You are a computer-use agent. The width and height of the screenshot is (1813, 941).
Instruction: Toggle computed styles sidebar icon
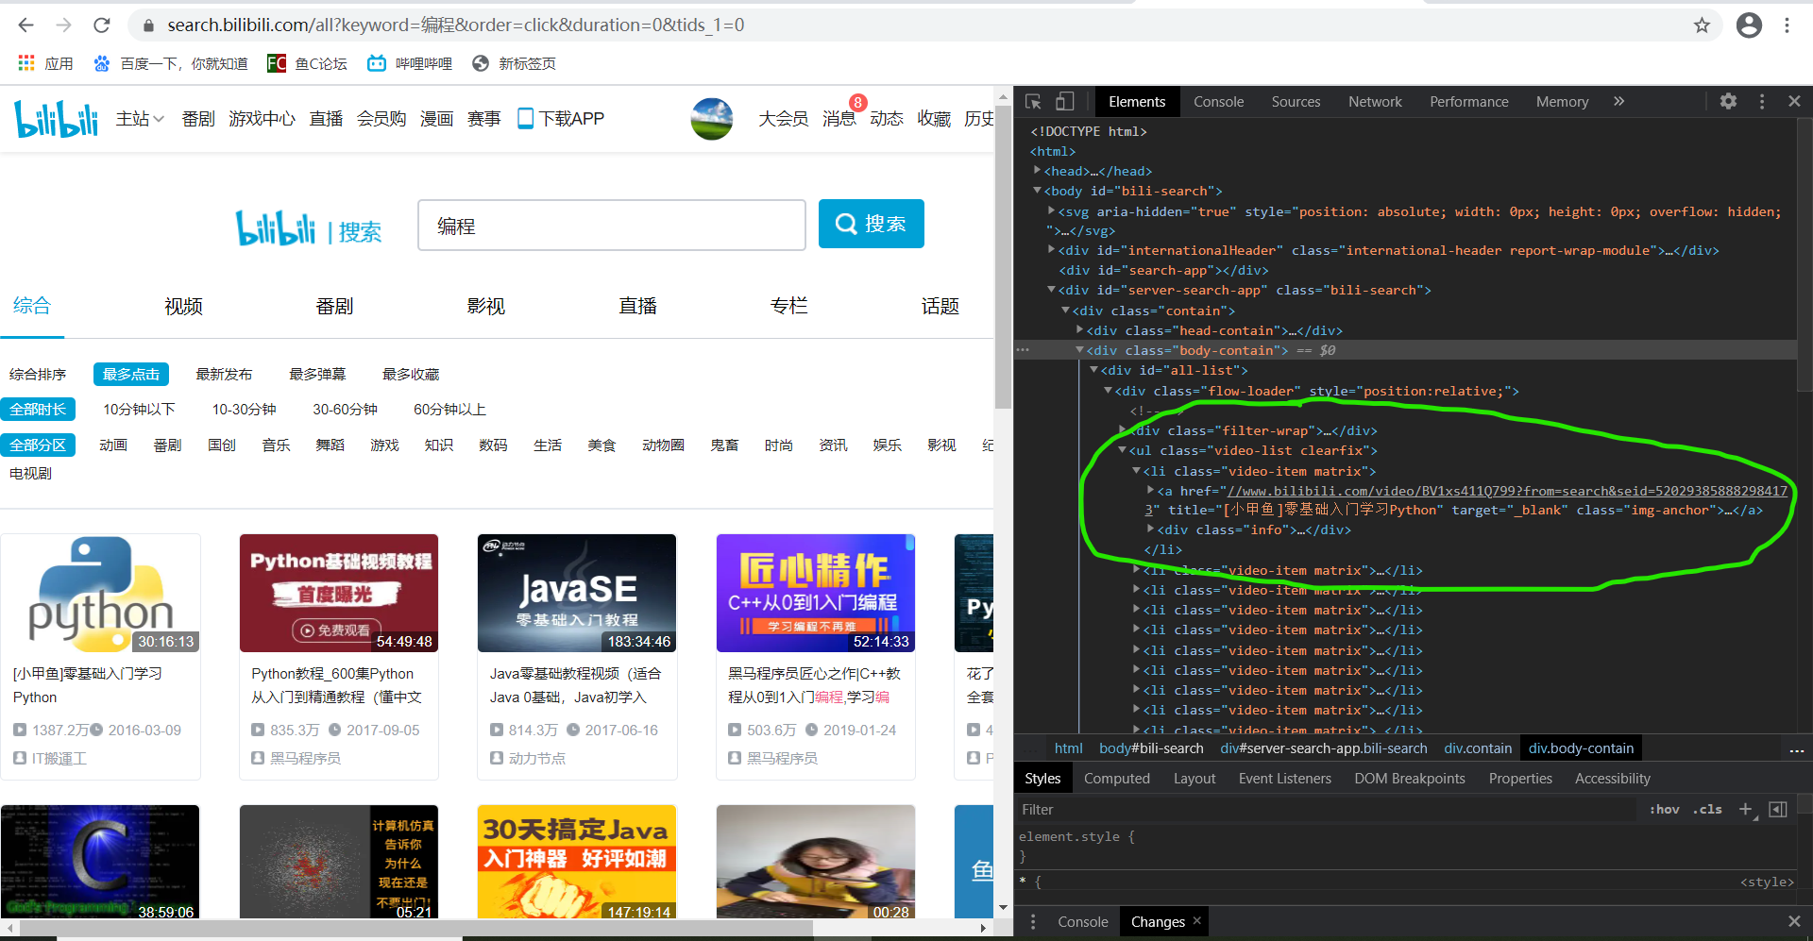1778,809
